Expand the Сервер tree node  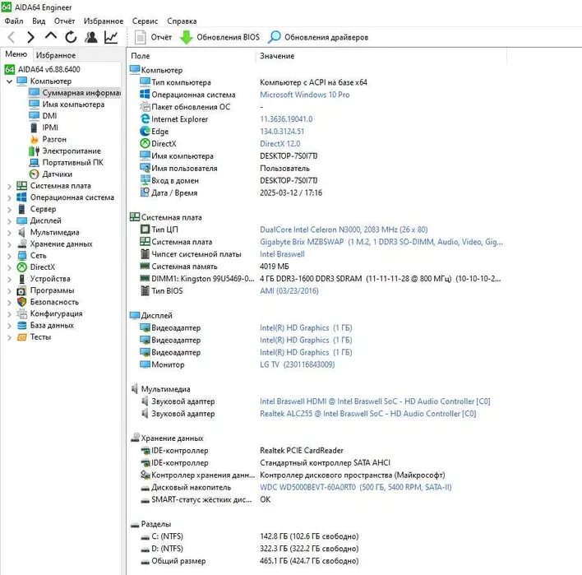tap(9, 209)
